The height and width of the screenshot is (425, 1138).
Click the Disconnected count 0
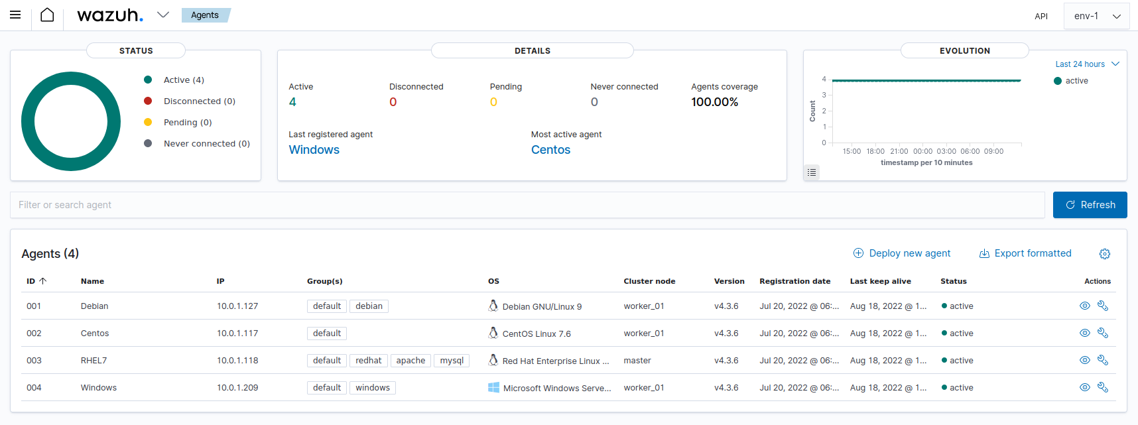393,102
